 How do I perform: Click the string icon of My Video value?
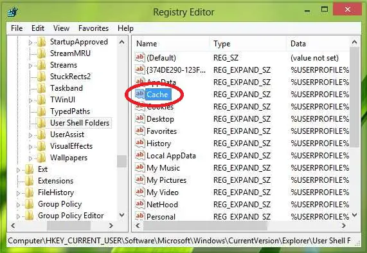140,192
